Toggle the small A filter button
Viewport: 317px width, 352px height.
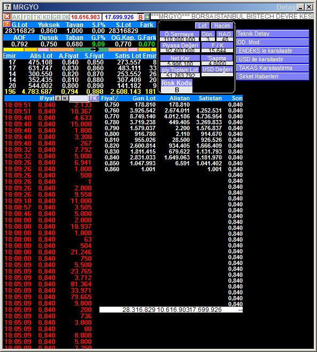pyautogui.click(x=58, y=98)
